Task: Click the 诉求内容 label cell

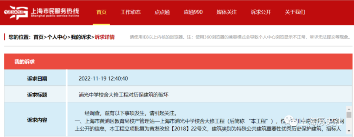Action: [x=35, y=119]
